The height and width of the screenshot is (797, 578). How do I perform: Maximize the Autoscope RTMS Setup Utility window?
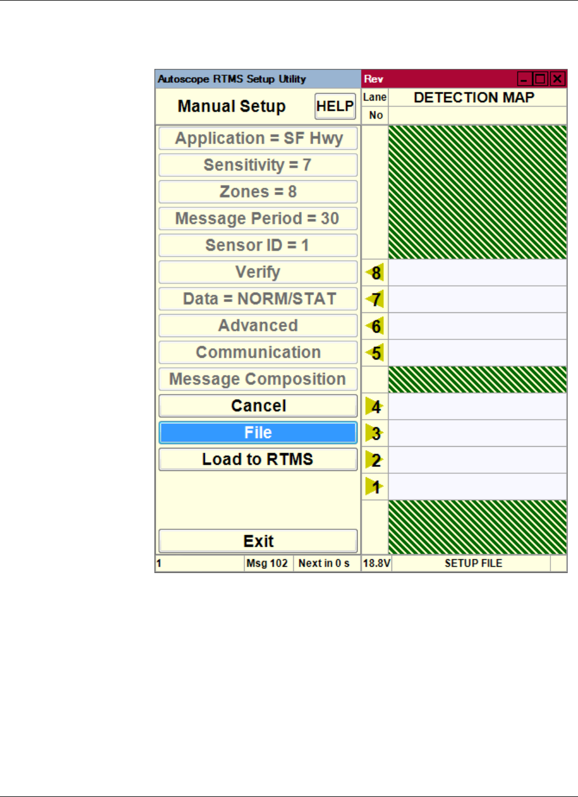click(x=541, y=79)
